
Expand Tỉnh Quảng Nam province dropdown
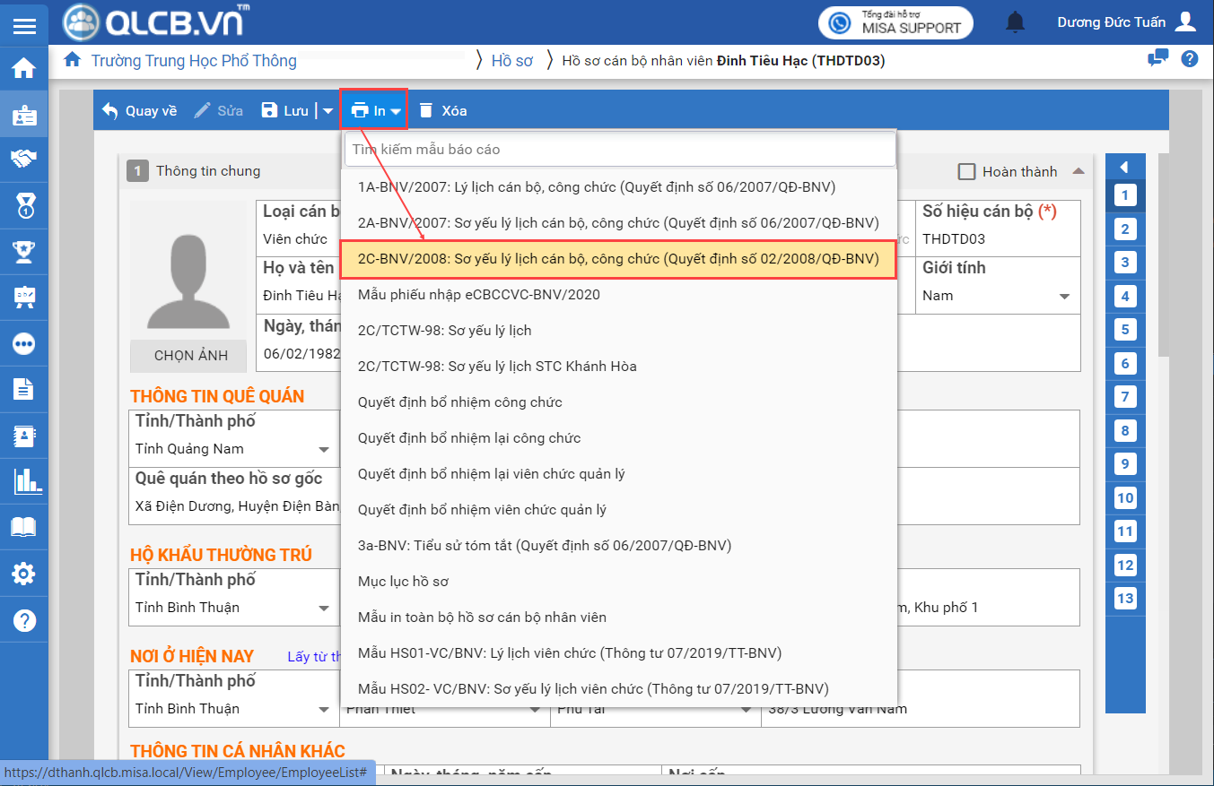(x=324, y=449)
